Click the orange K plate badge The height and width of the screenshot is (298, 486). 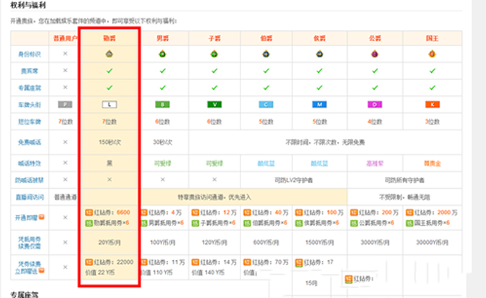pyautogui.click(x=433, y=105)
